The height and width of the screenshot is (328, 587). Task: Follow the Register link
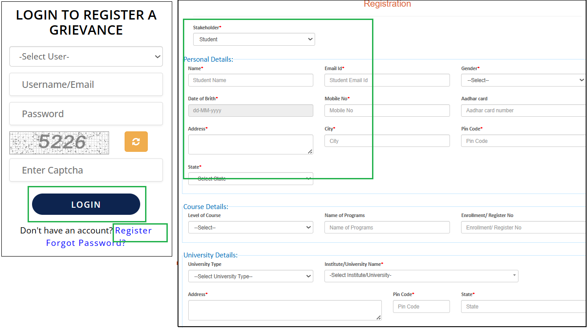point(133,230)
